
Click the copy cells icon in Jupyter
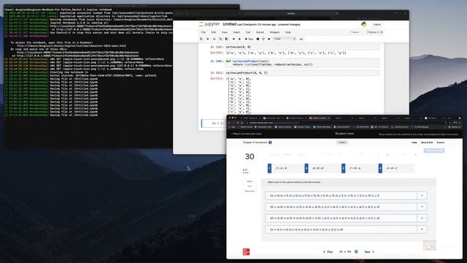point(220,39)
